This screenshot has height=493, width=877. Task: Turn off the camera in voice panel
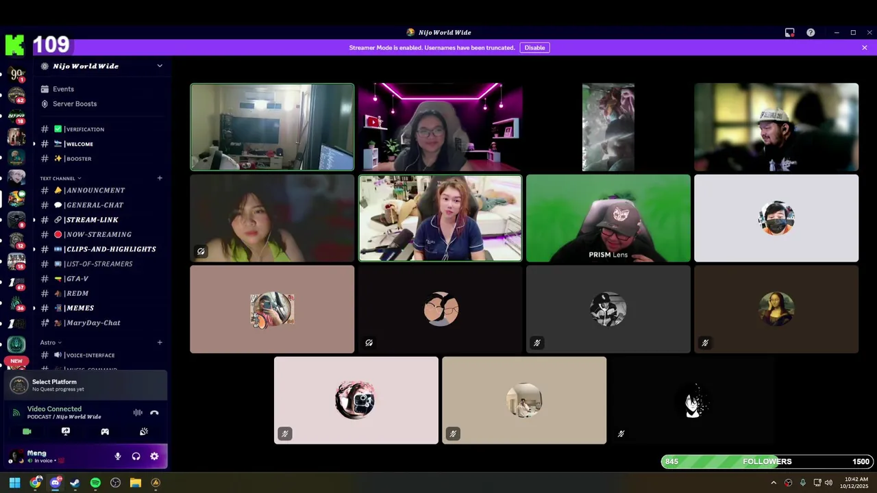(27, 431)
